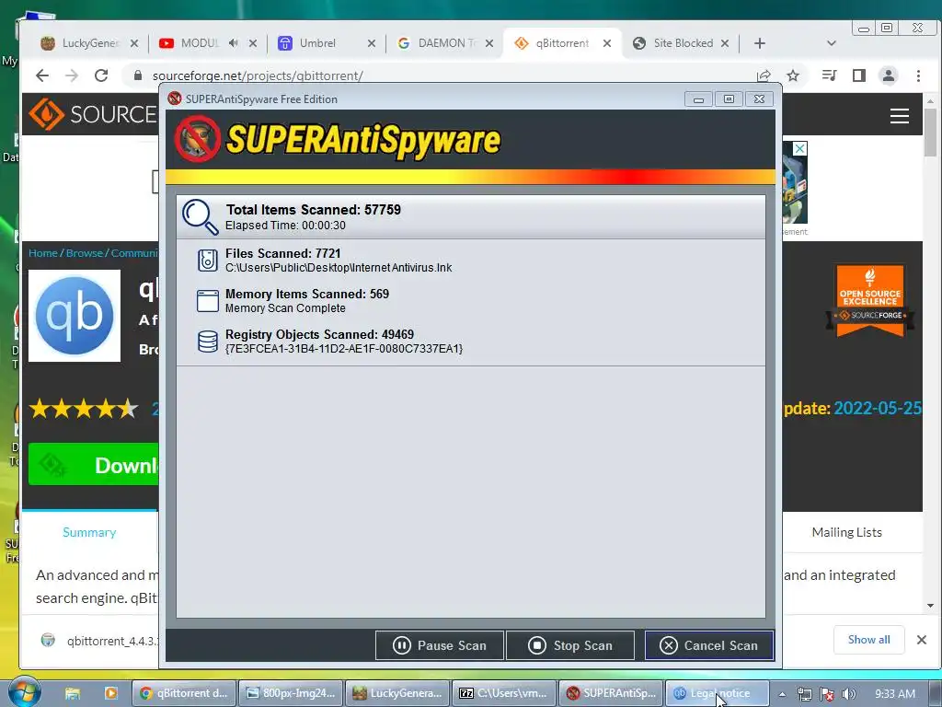Click the sourceforge.net address bar
The width and height of the screenshot is (942, 707).
click(x=439, y=75)
